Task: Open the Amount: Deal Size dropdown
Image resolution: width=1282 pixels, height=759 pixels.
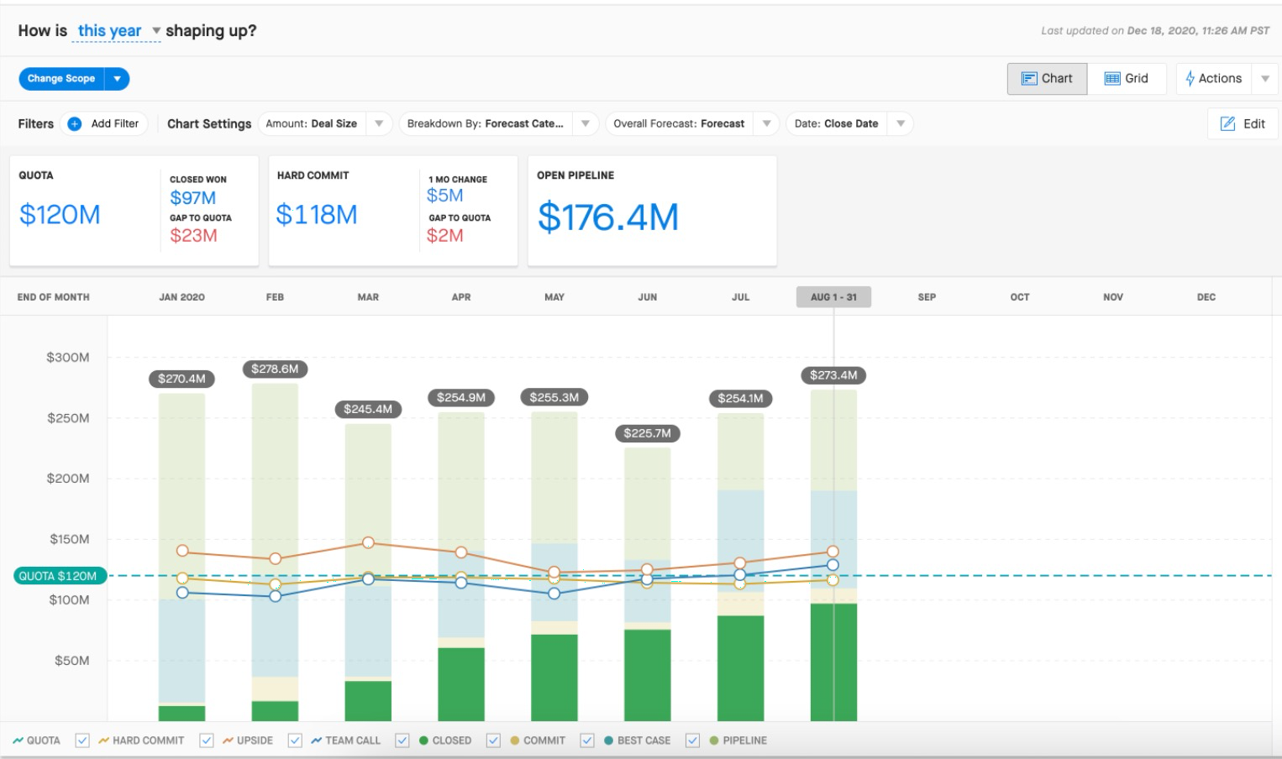Action: (379, 123)
